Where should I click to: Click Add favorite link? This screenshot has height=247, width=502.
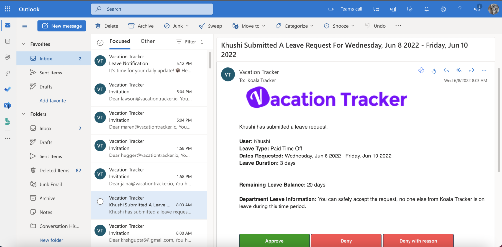[53, 101]
